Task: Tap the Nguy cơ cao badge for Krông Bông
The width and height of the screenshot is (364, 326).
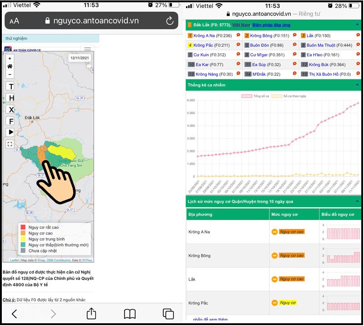Action: (292, 256)
